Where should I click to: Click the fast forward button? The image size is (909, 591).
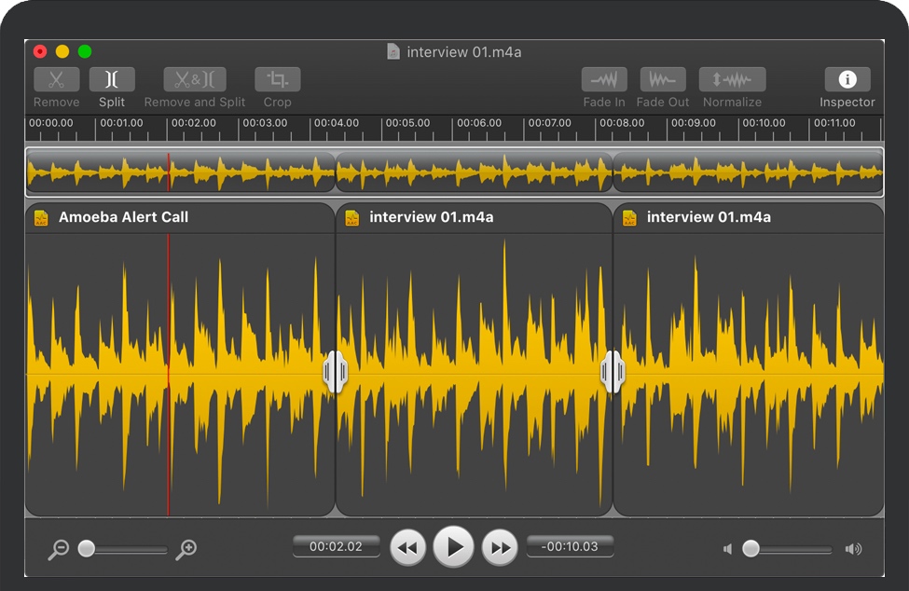[x=500, y=547]
